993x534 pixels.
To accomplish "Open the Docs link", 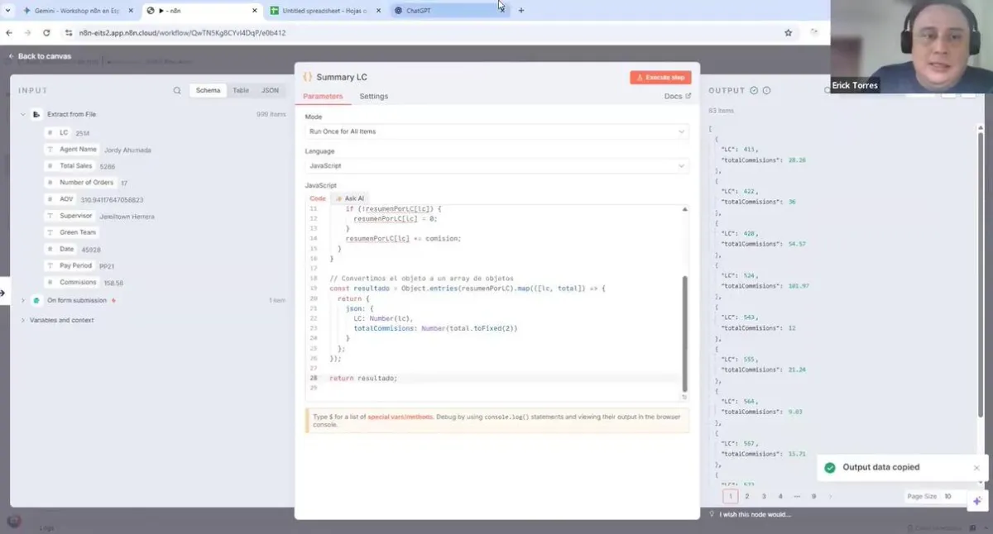I will 677,97.
